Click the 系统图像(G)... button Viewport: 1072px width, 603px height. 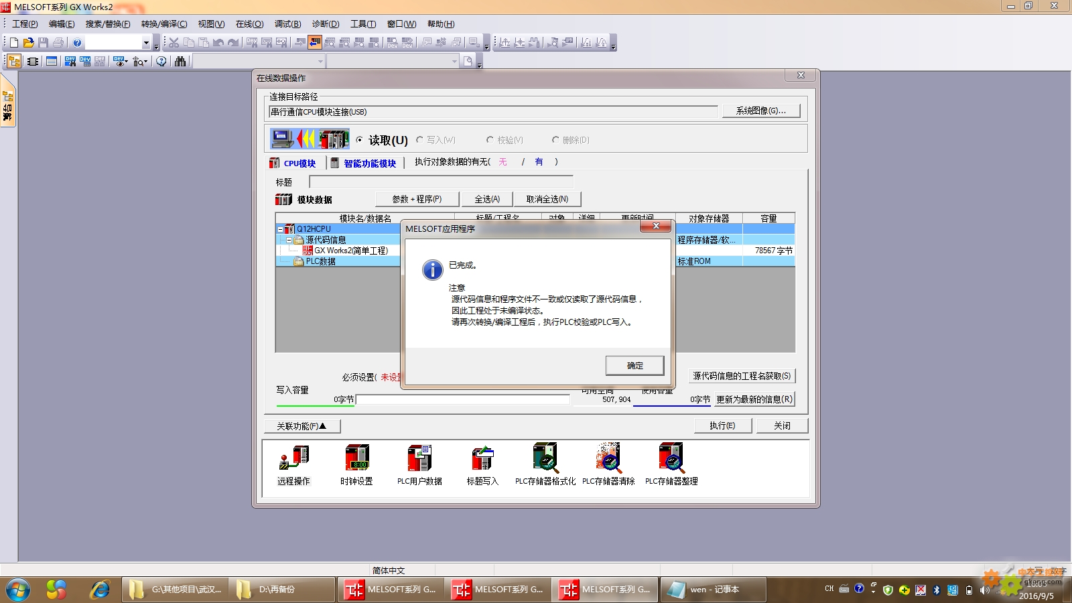761,111
